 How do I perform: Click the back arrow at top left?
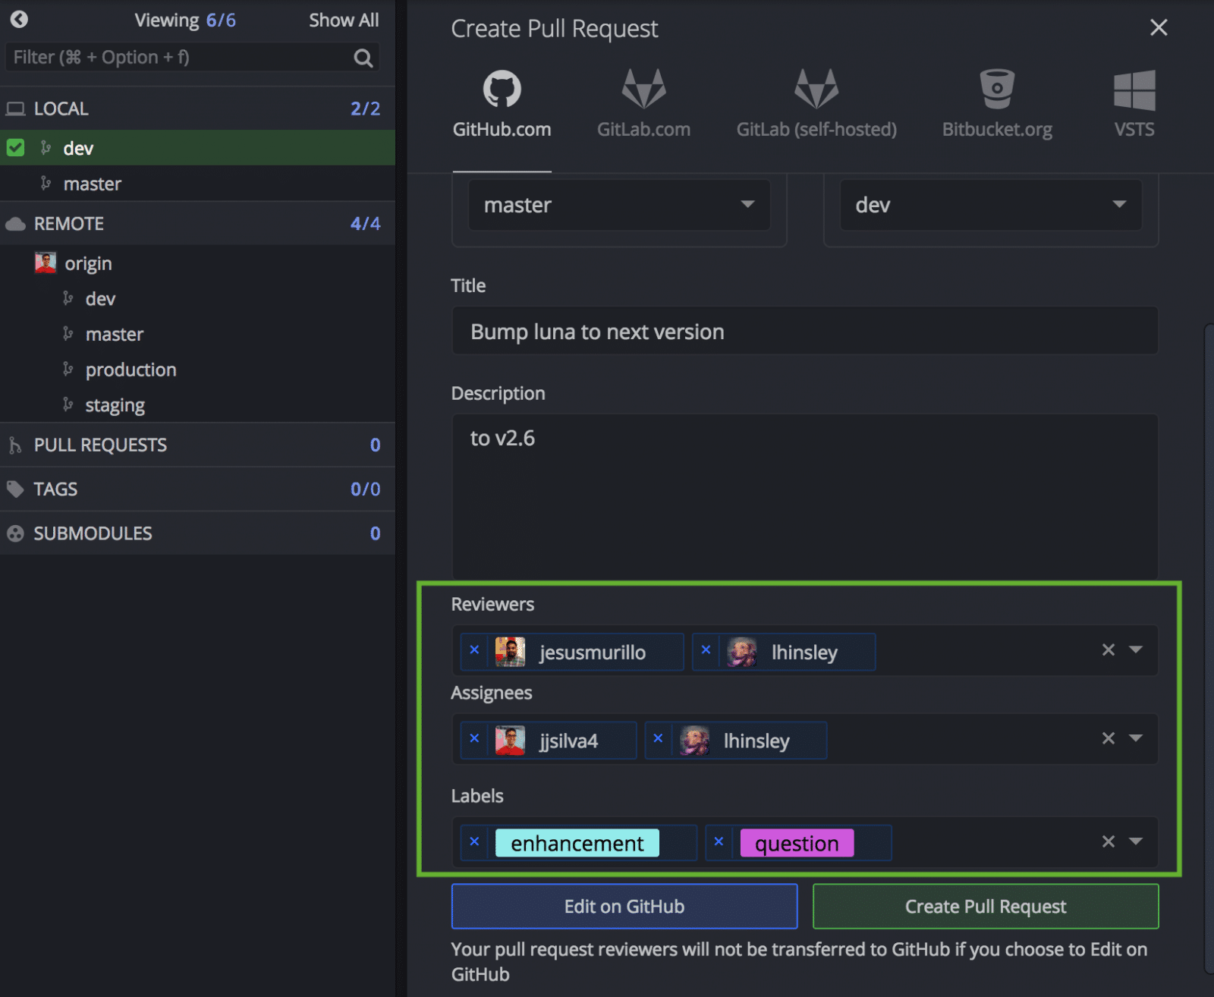coord(18,20)
